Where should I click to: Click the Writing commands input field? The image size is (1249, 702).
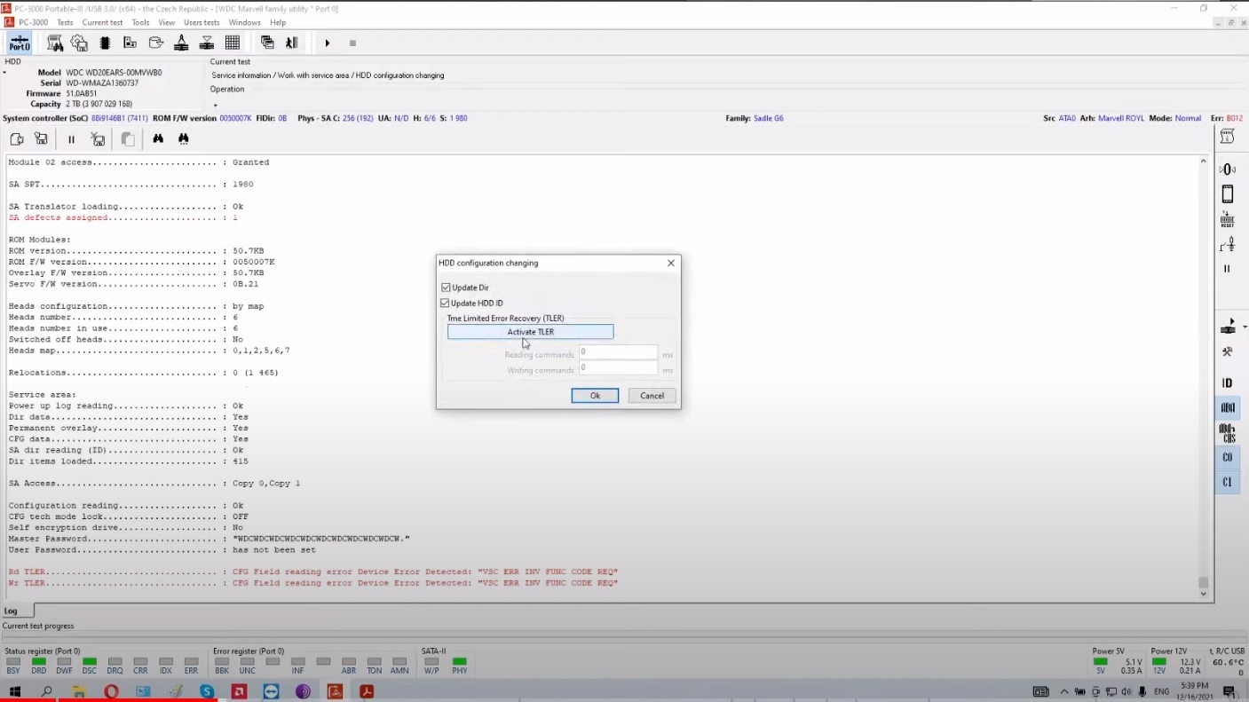point(619,368)
